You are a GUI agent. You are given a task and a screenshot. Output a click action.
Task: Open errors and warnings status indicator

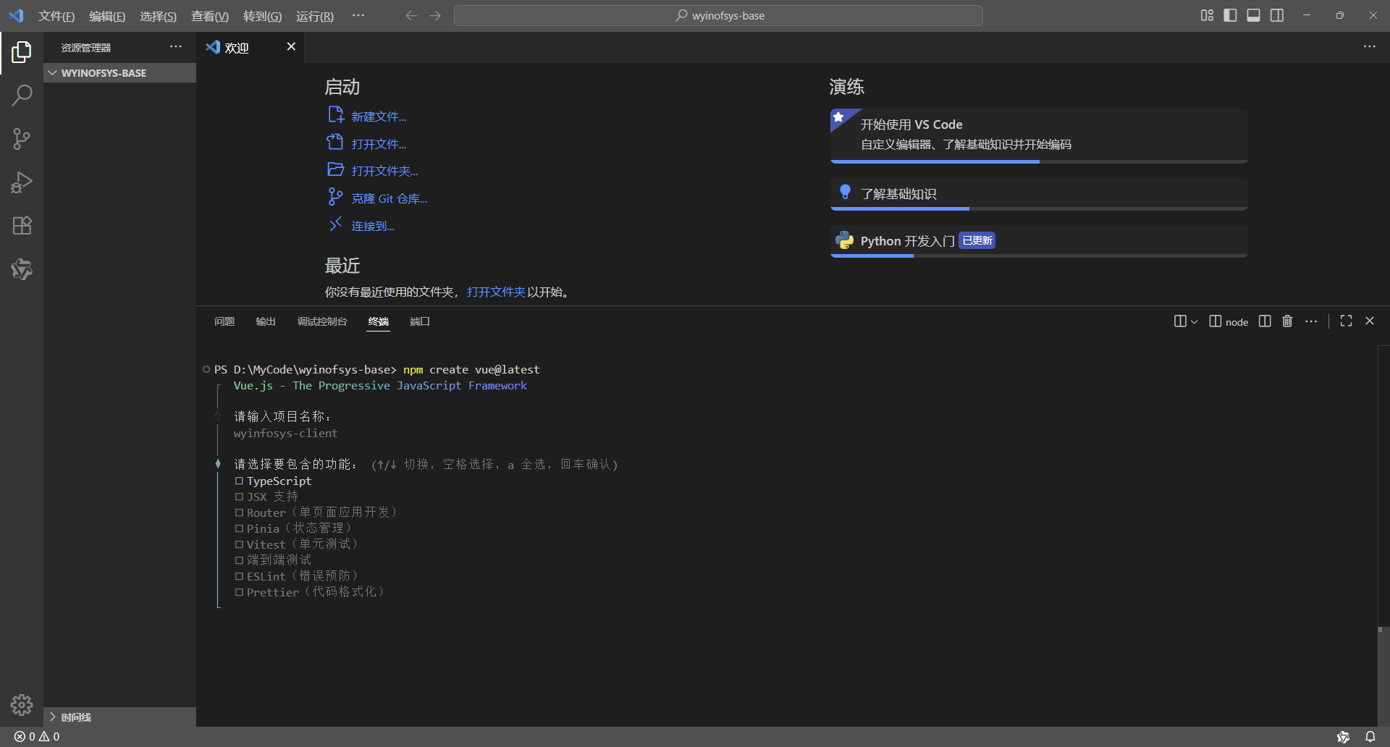37,737
